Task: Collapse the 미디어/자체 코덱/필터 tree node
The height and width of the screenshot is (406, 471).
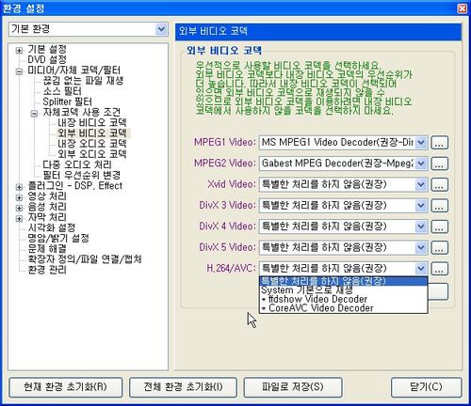Action: pos(19,71)
